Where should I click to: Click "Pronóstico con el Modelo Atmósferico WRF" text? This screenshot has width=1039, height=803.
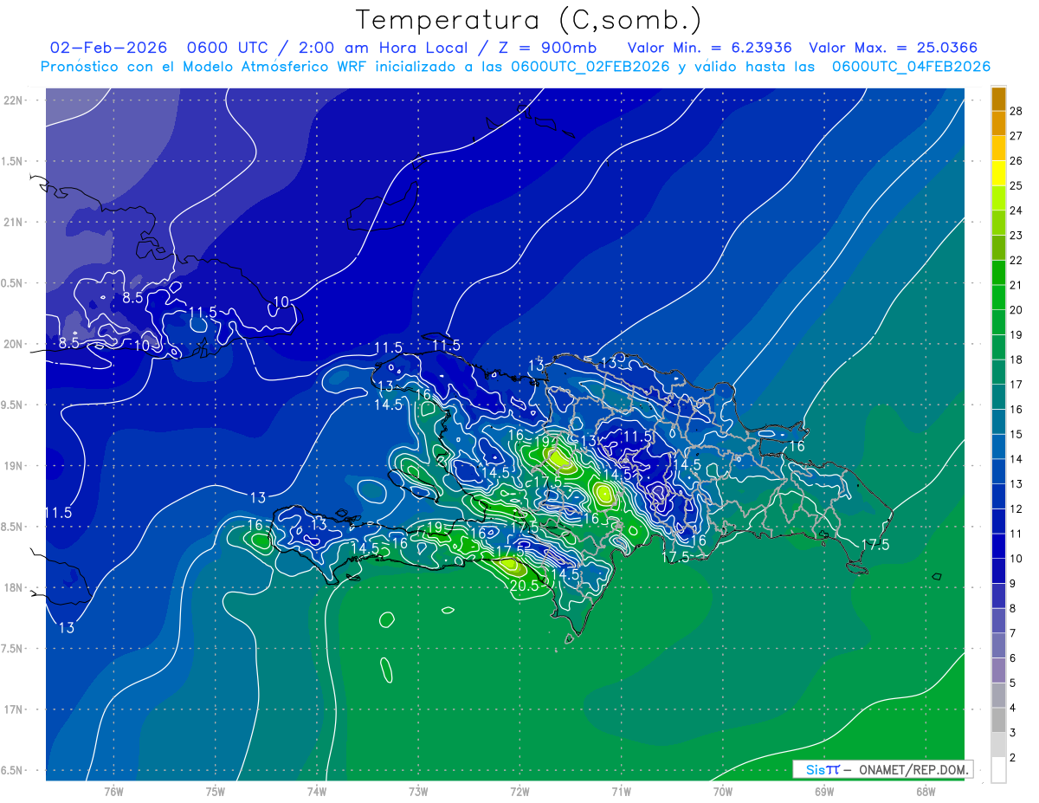point(205,67)
